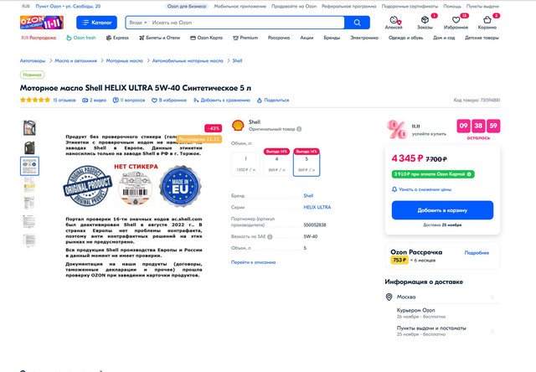Image resolution: width=536 pixels, height=372 pixels.
Task: Expand the Москва delivery city row
Action: 442,297
